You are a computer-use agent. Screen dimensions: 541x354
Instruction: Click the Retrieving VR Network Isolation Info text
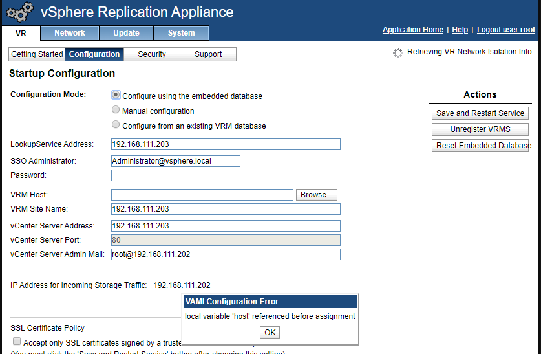click(469, 52)
